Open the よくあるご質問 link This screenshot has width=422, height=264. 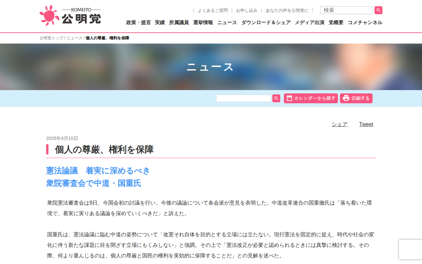click(213, 11)
